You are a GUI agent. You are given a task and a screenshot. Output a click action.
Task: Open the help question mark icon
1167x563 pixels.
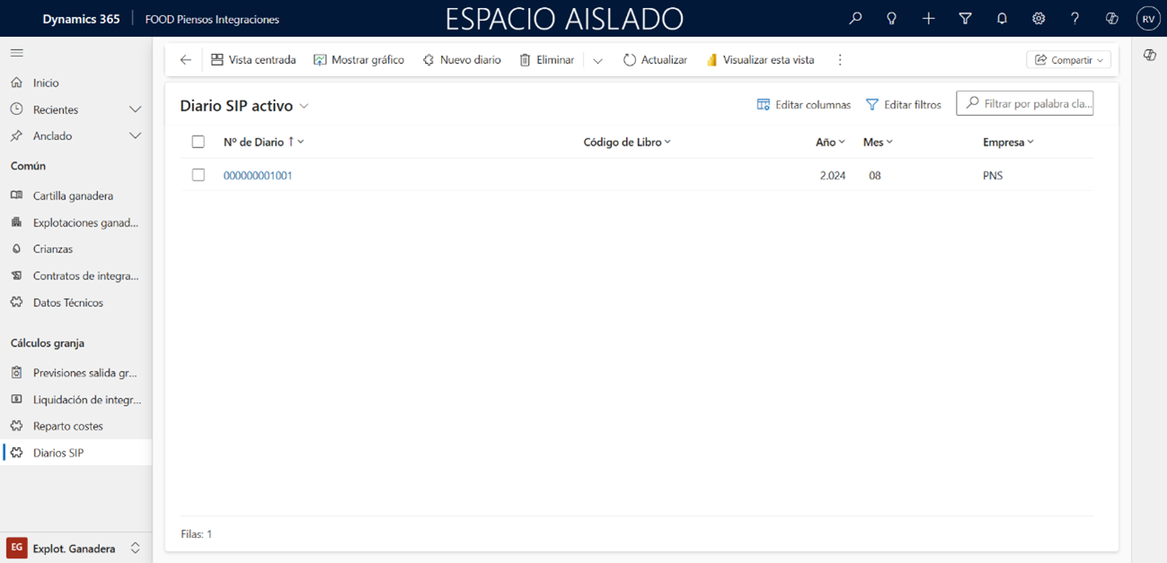(1074, 18)
